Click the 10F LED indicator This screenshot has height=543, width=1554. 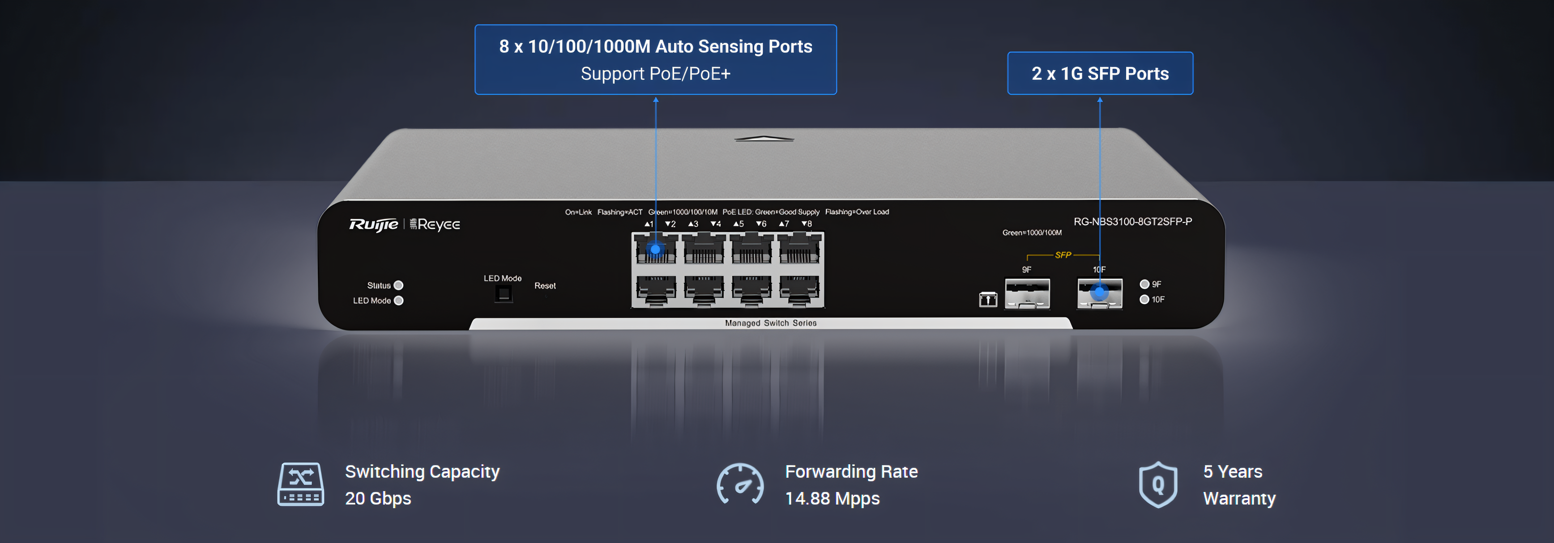tap(1144, 299)
